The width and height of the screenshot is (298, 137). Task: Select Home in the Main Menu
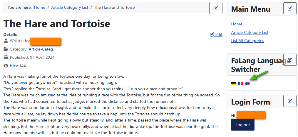(237, 24)
